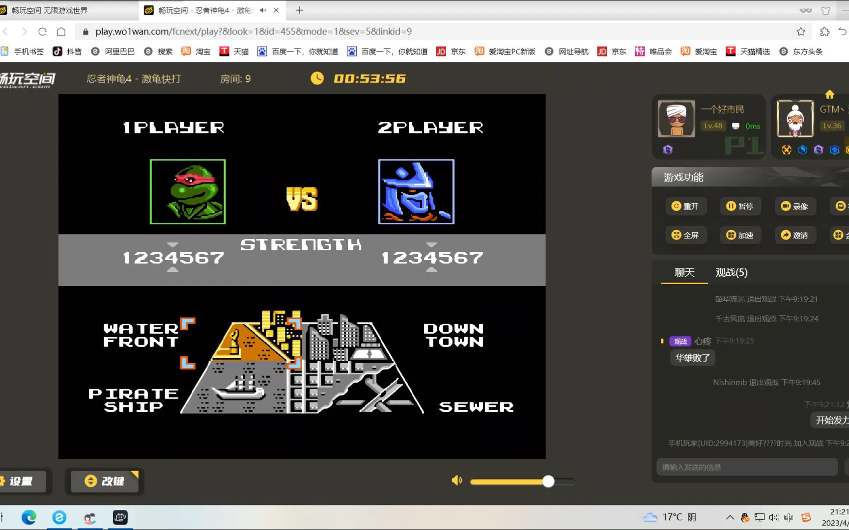
Task: Click browser forward arrow
Action: point(24,31)
